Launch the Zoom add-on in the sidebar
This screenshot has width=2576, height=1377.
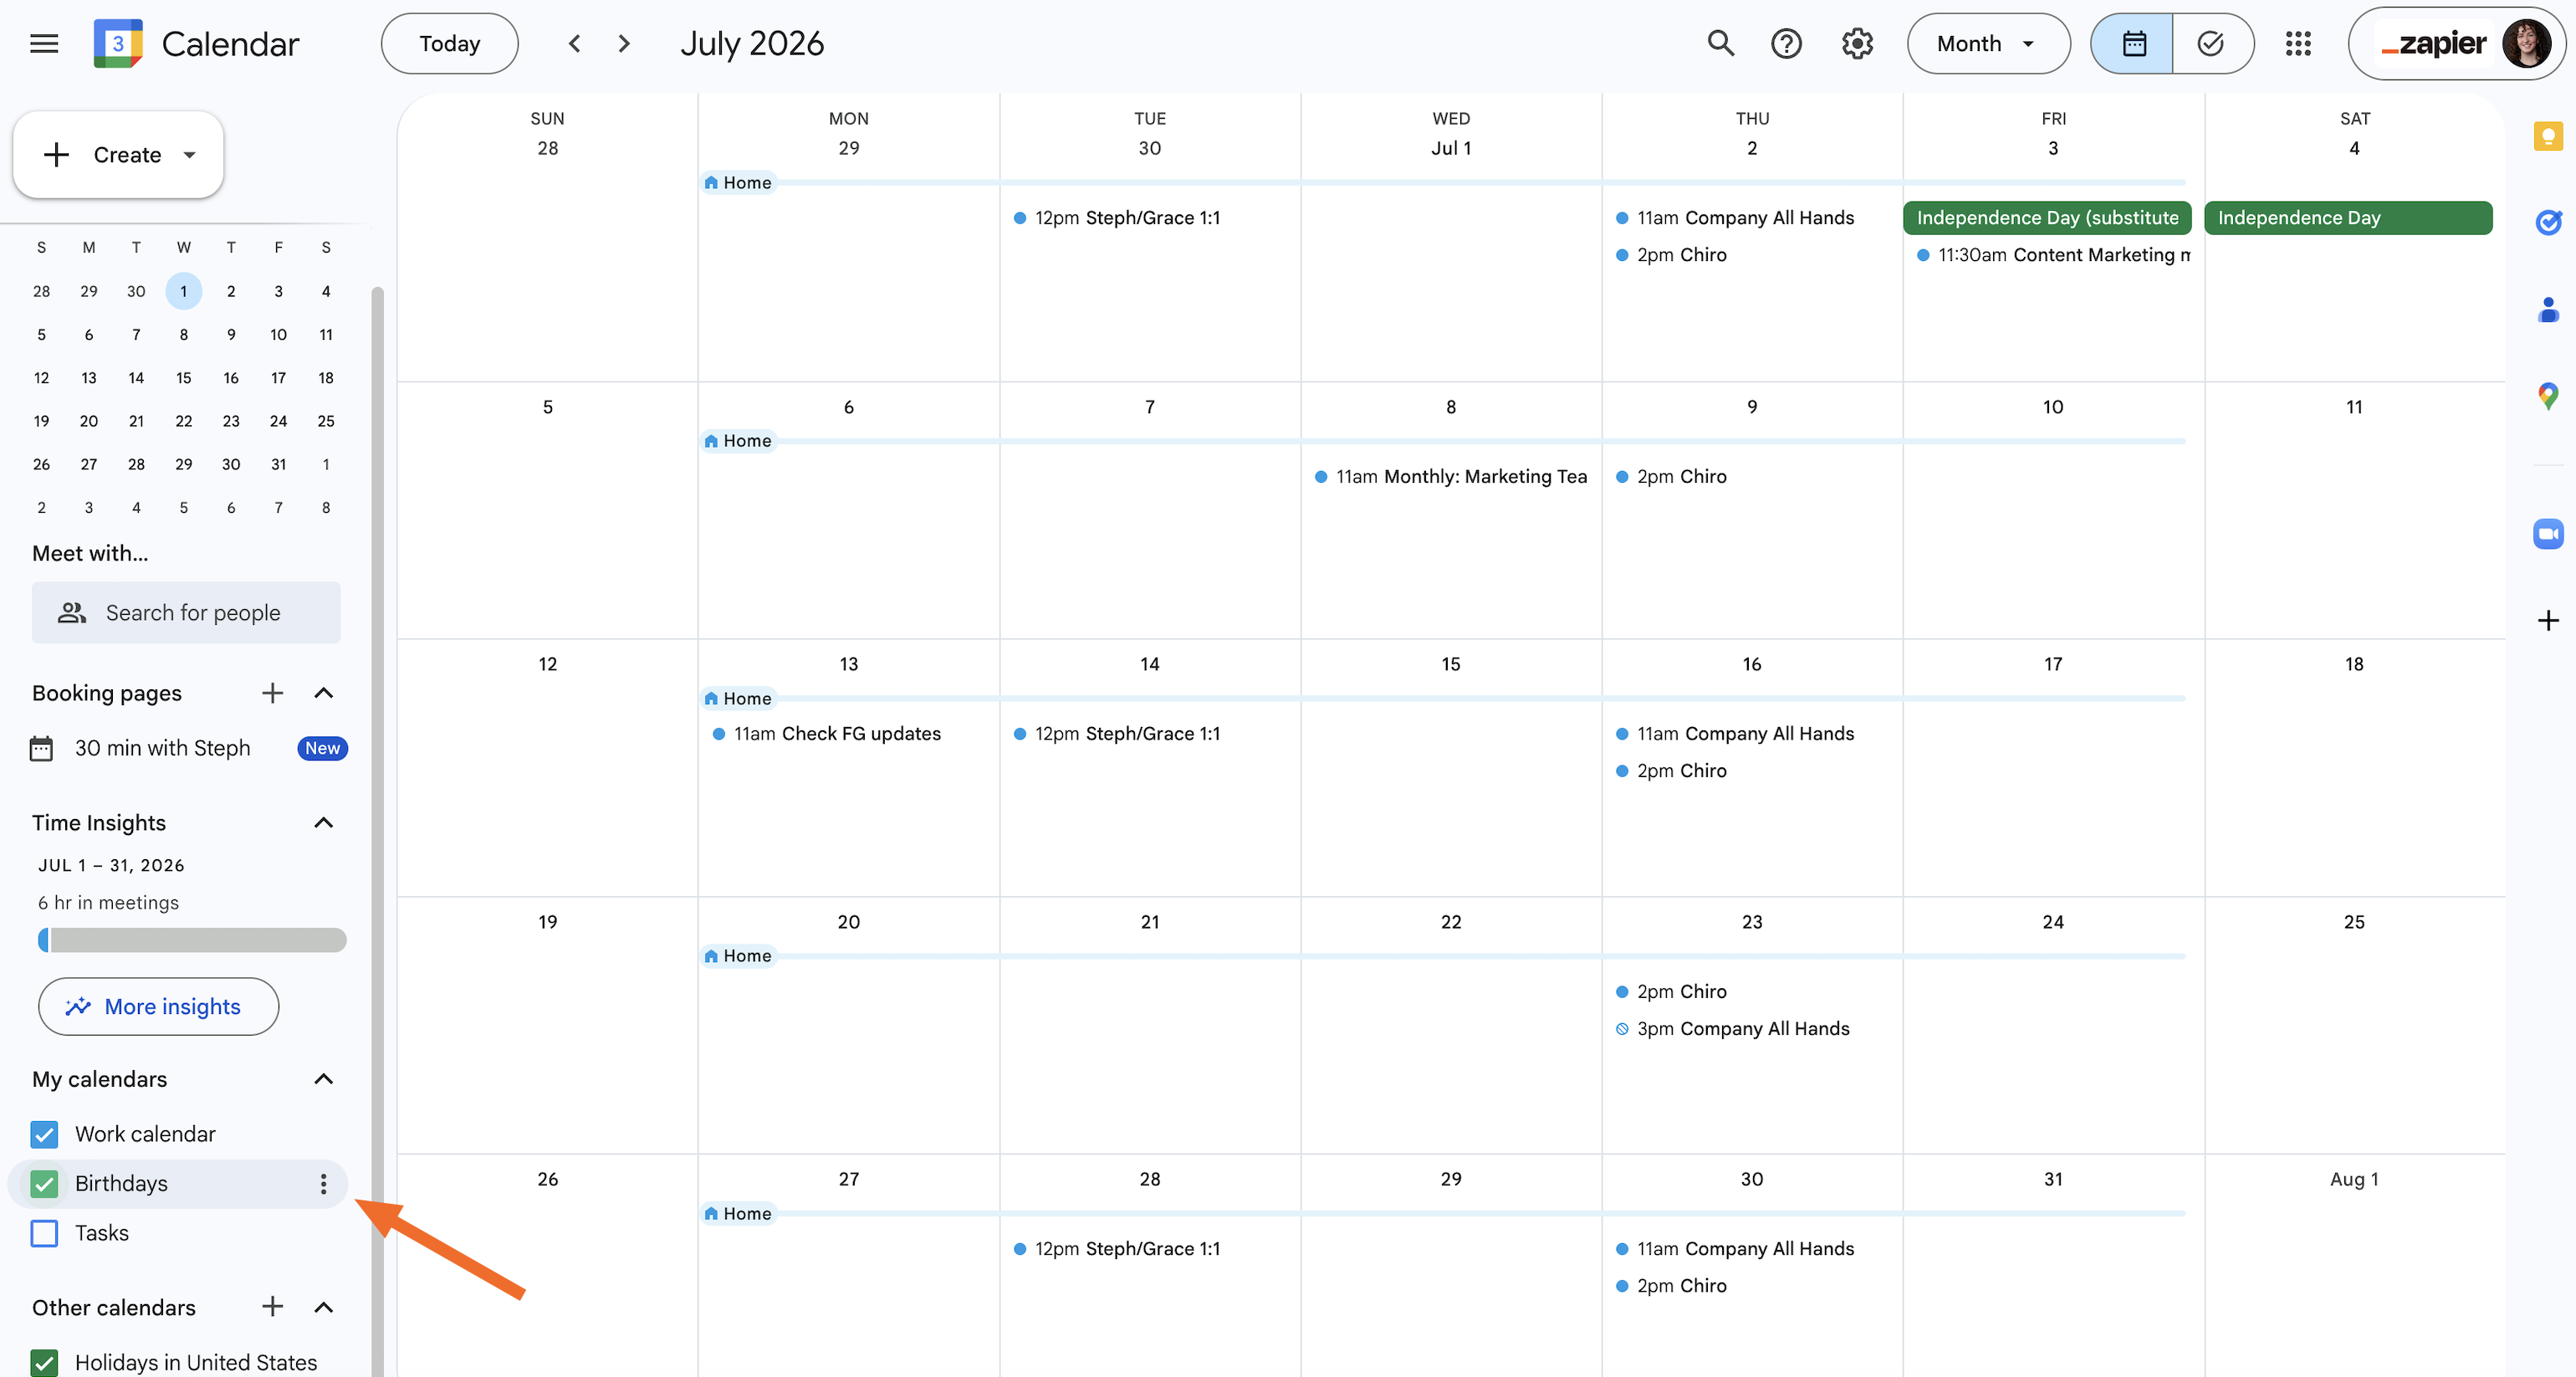(2548, 533)
